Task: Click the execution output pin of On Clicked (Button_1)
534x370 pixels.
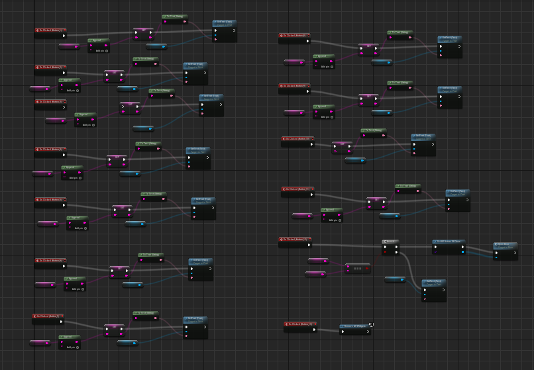Action: click(x=64, y=36)
